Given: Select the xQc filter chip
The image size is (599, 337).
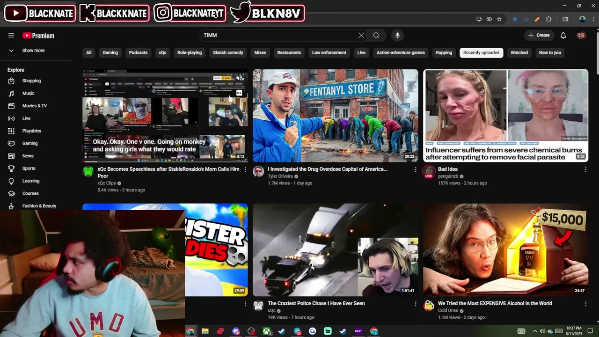Looking at the screenshot, I should [x=162, y=53].
